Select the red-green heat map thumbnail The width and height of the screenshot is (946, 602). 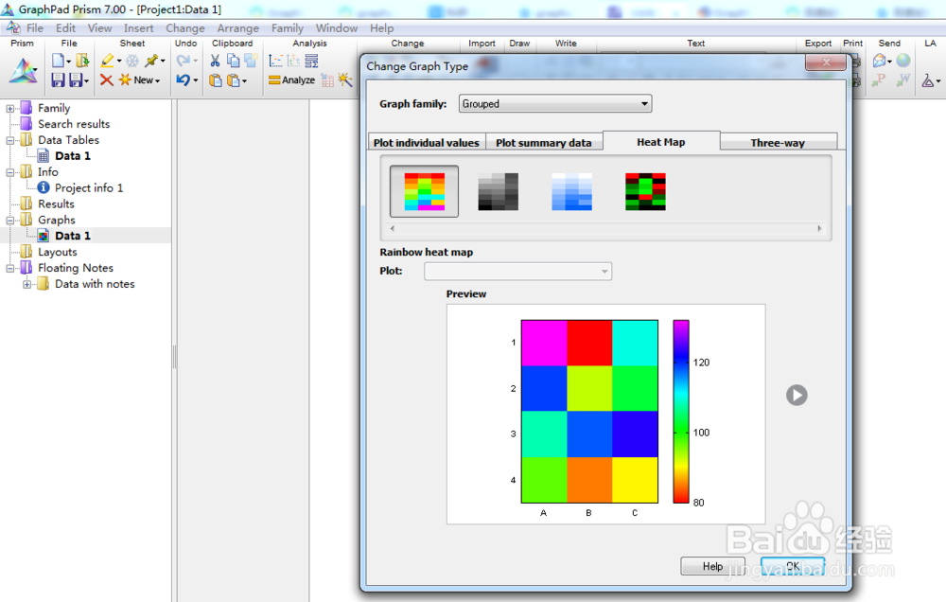[x=645, y=191]
